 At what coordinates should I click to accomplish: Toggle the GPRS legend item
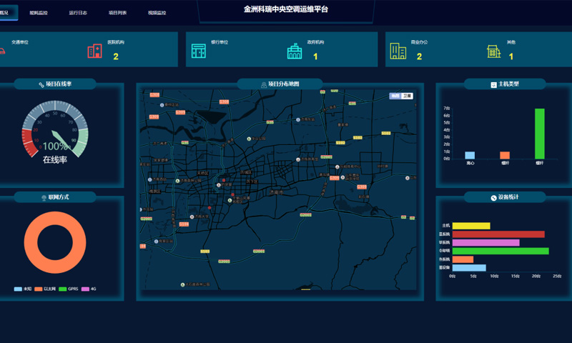click(x=62, y=289)
